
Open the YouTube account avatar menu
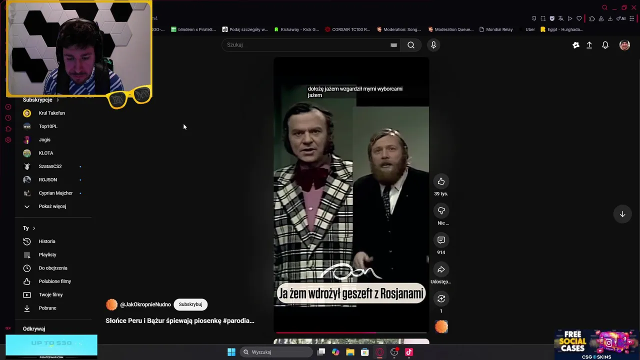click(624, 45)
